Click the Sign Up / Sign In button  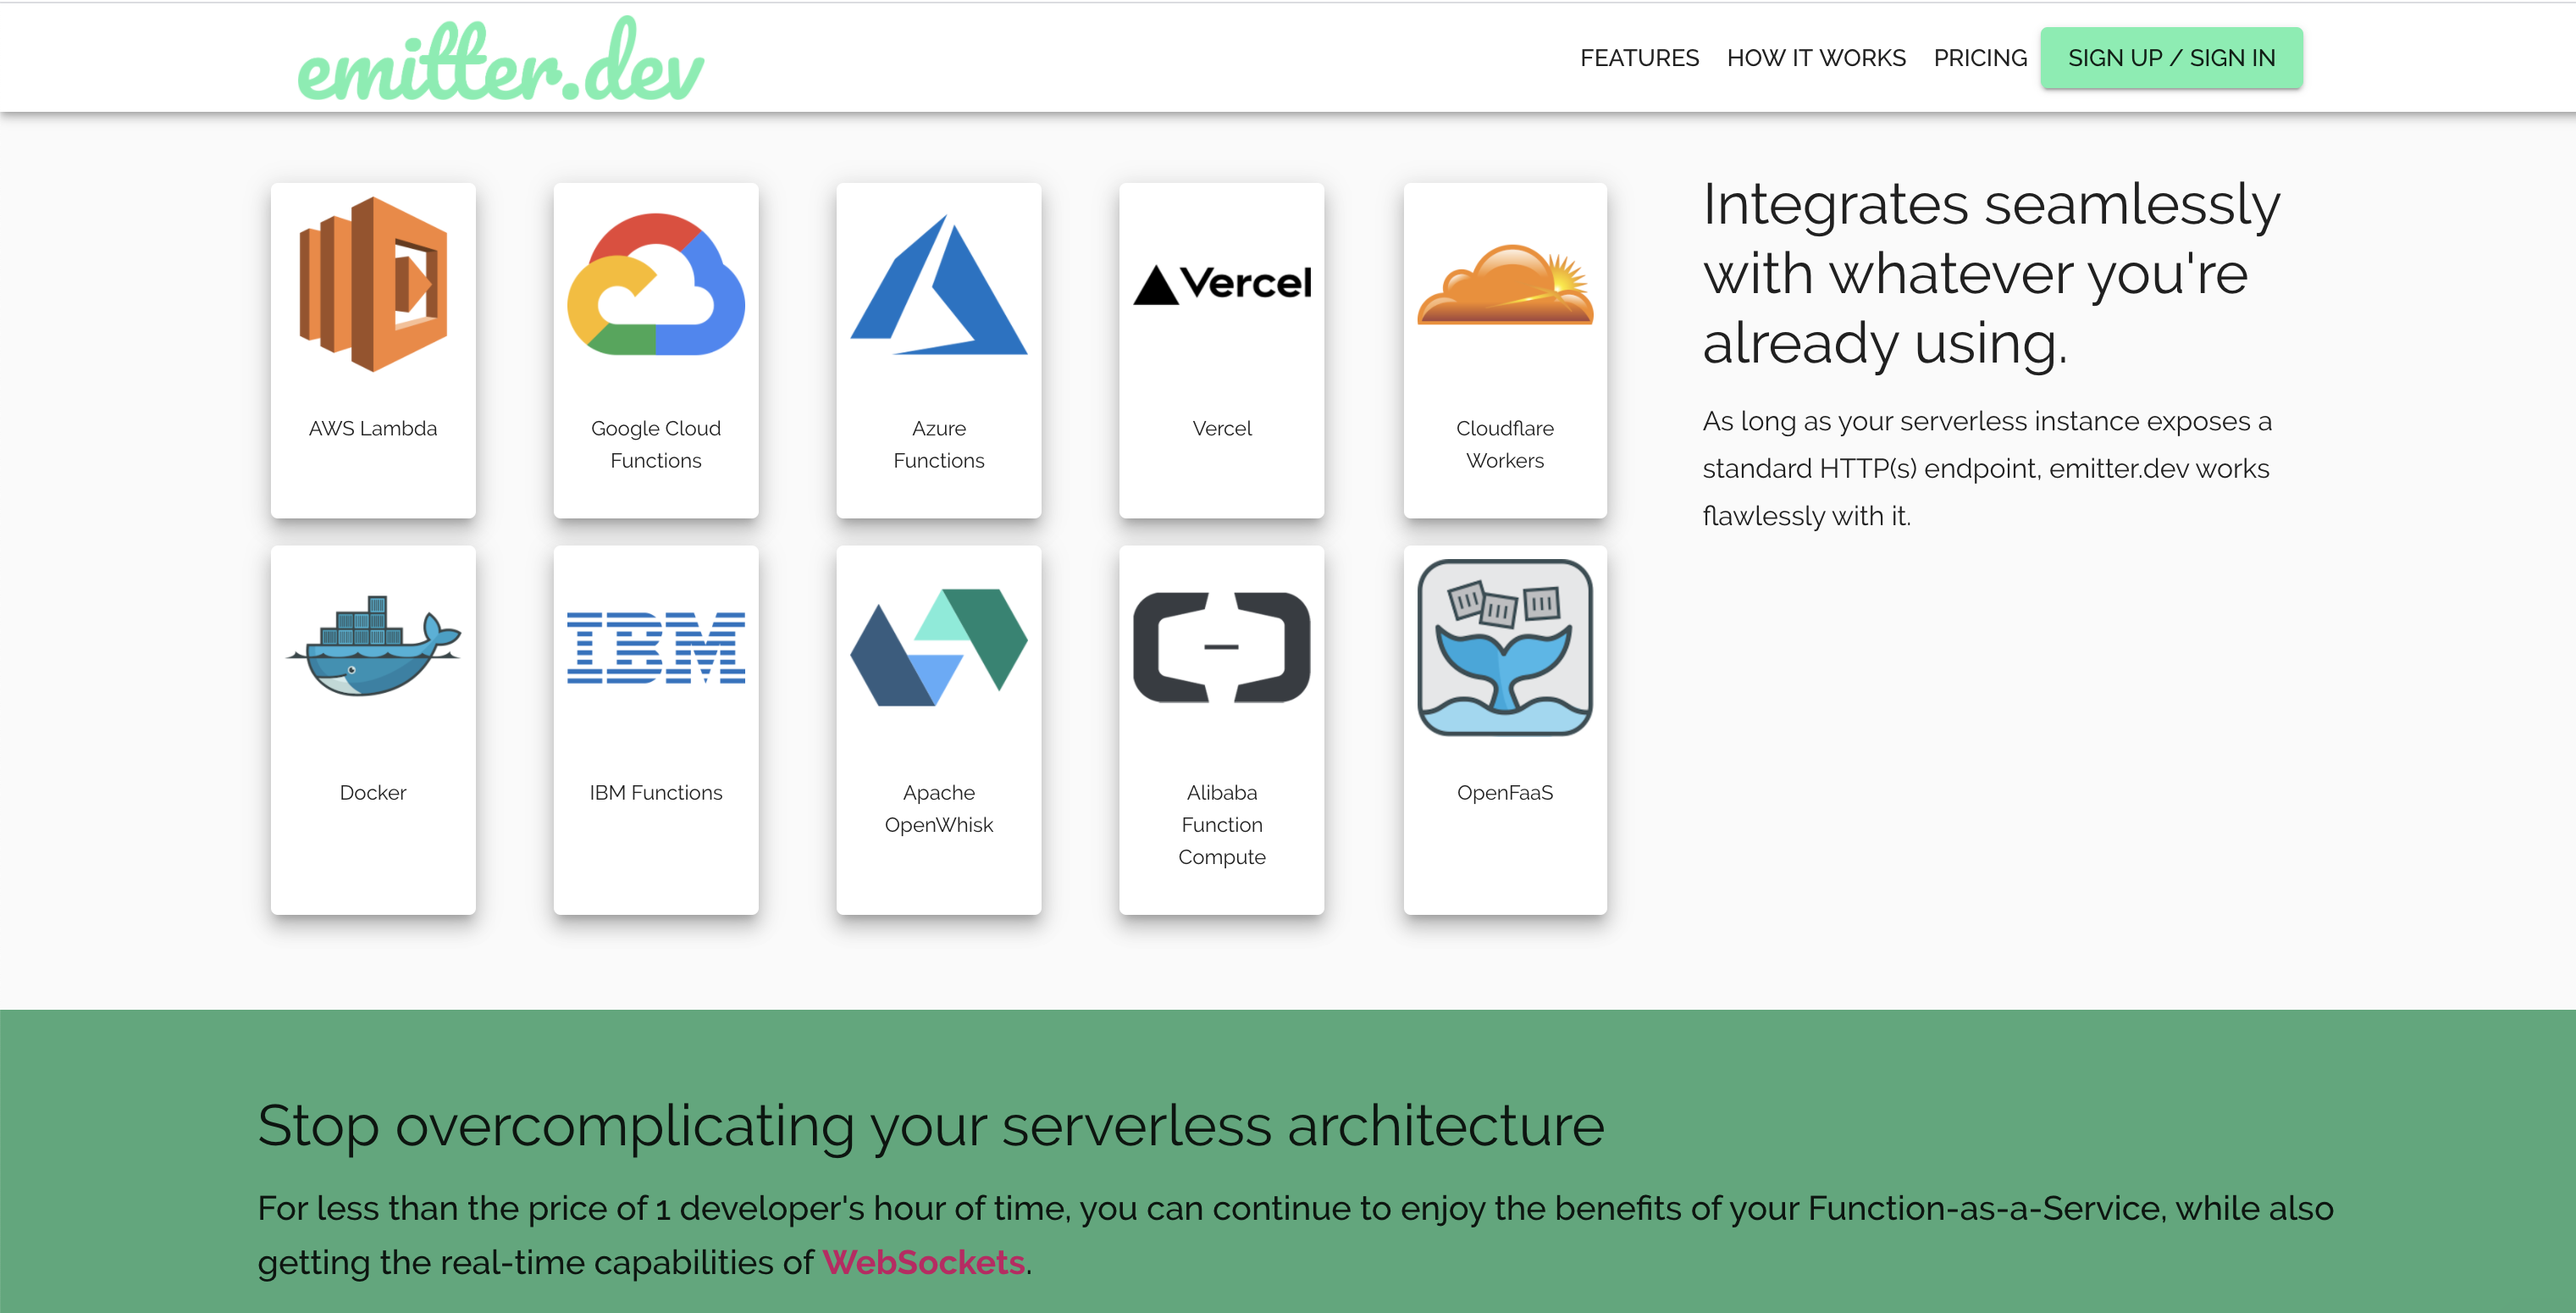point(2171,58)
